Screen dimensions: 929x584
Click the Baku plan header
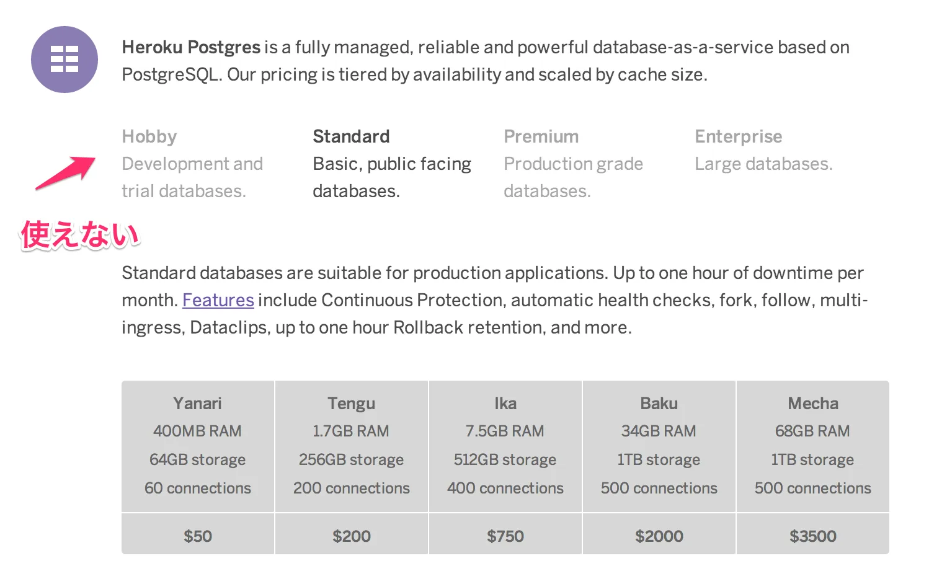[659, 403]
